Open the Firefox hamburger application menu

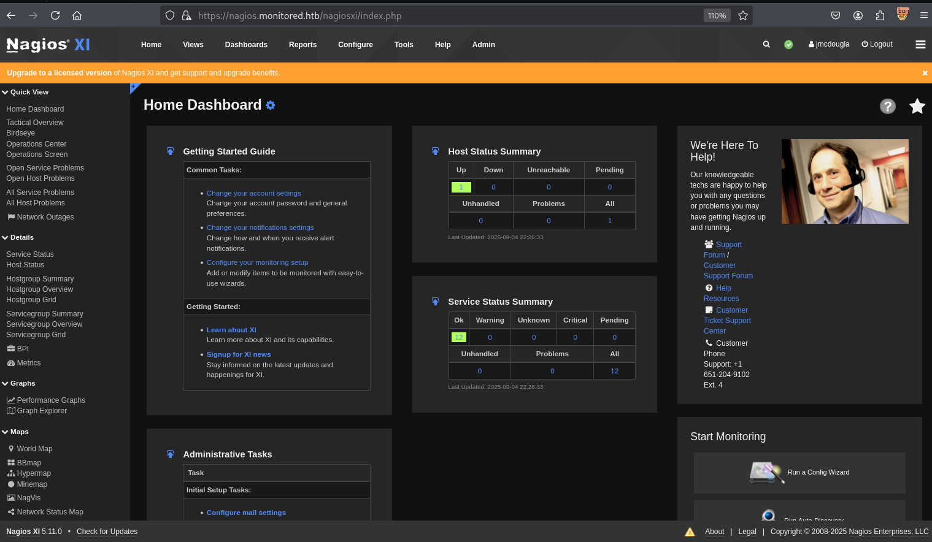click(x=923, y=15)
